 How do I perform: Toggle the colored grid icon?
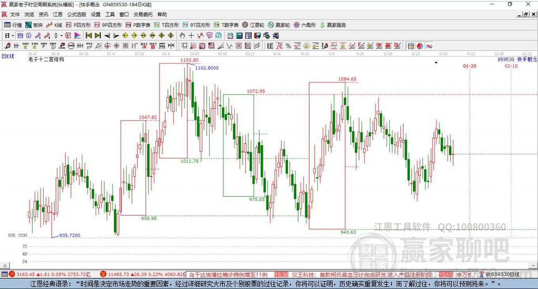(x=411, y=46)
